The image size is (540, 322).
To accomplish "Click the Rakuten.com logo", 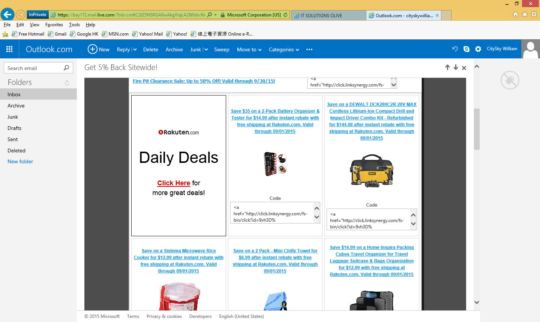I will coord(178,132).
